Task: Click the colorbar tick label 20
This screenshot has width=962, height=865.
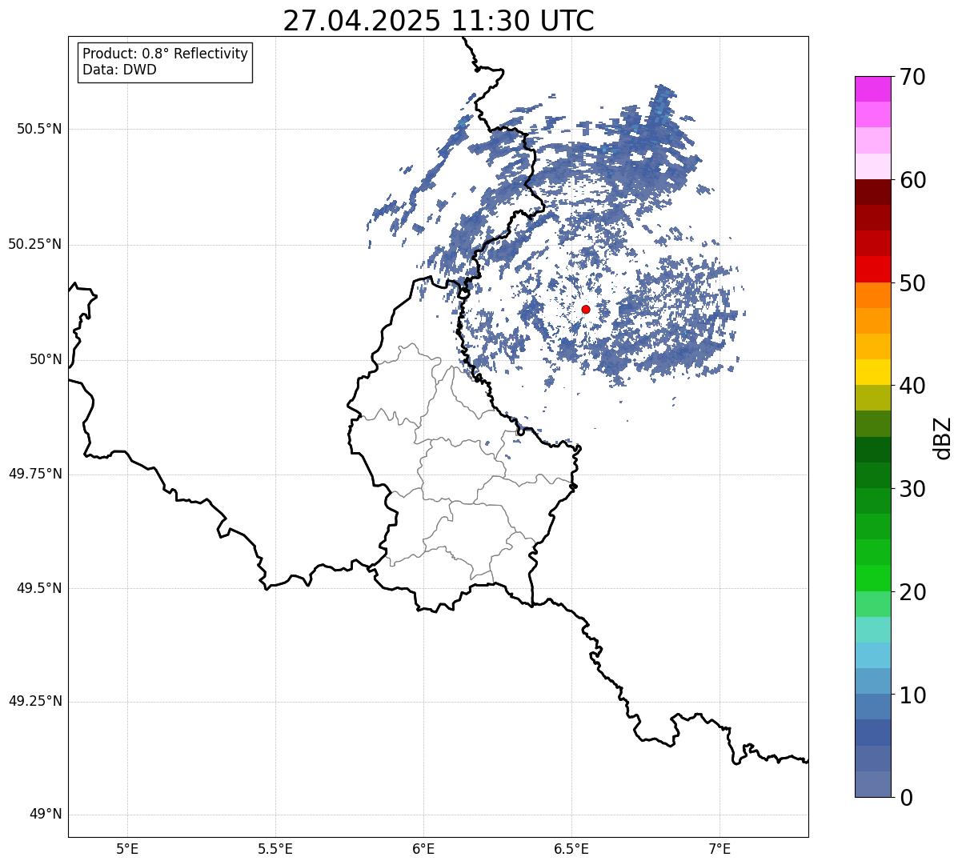Action: click(912, 592)
